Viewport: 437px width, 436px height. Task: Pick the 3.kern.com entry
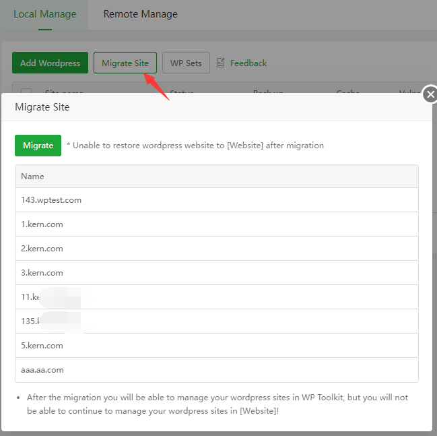click(42, 273)
